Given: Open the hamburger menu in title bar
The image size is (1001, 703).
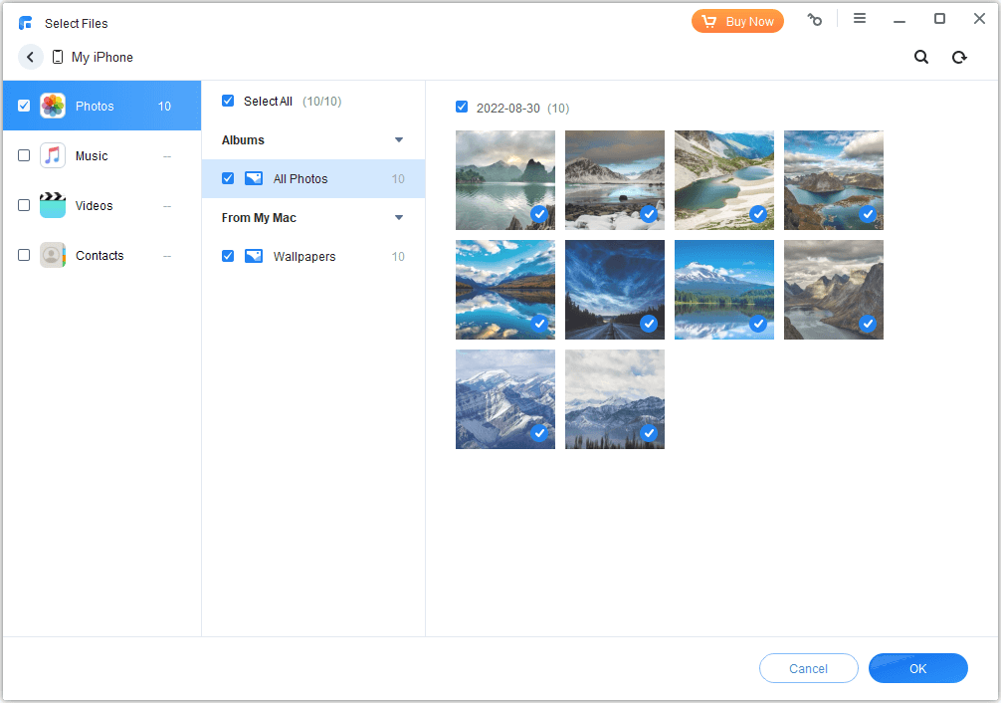Looking at the screenshot, I should [860, 19].
